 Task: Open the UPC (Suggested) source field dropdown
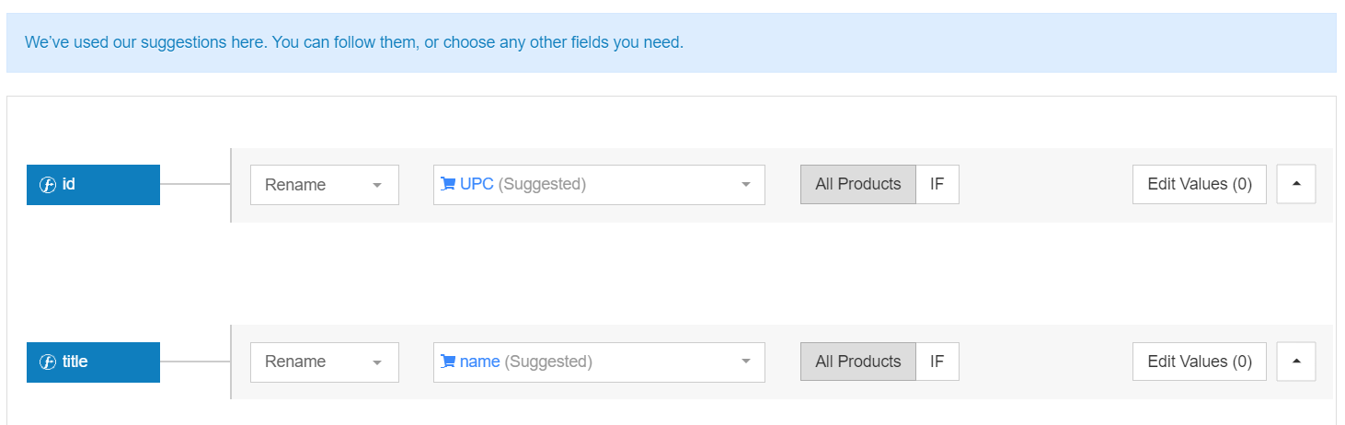pos(599,185)
